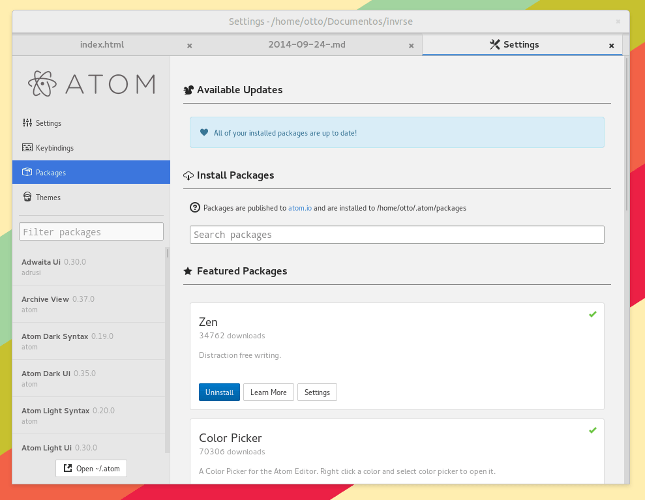This screenshot has width=645, height=500.
Task: Click the cloud download icon beside Install Packages
Action: point(188,175)
